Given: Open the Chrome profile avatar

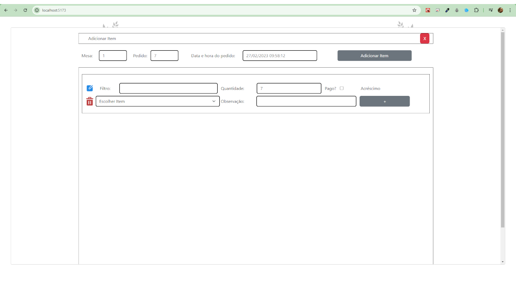Looking at the screenshot, I should click(x=500, y=10).
